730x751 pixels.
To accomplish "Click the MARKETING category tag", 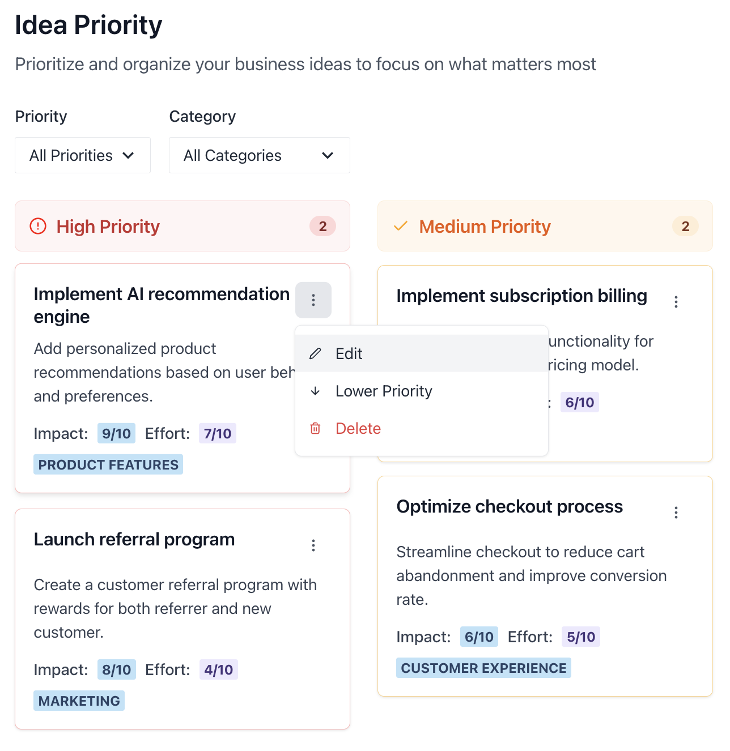I will [79, 701].
